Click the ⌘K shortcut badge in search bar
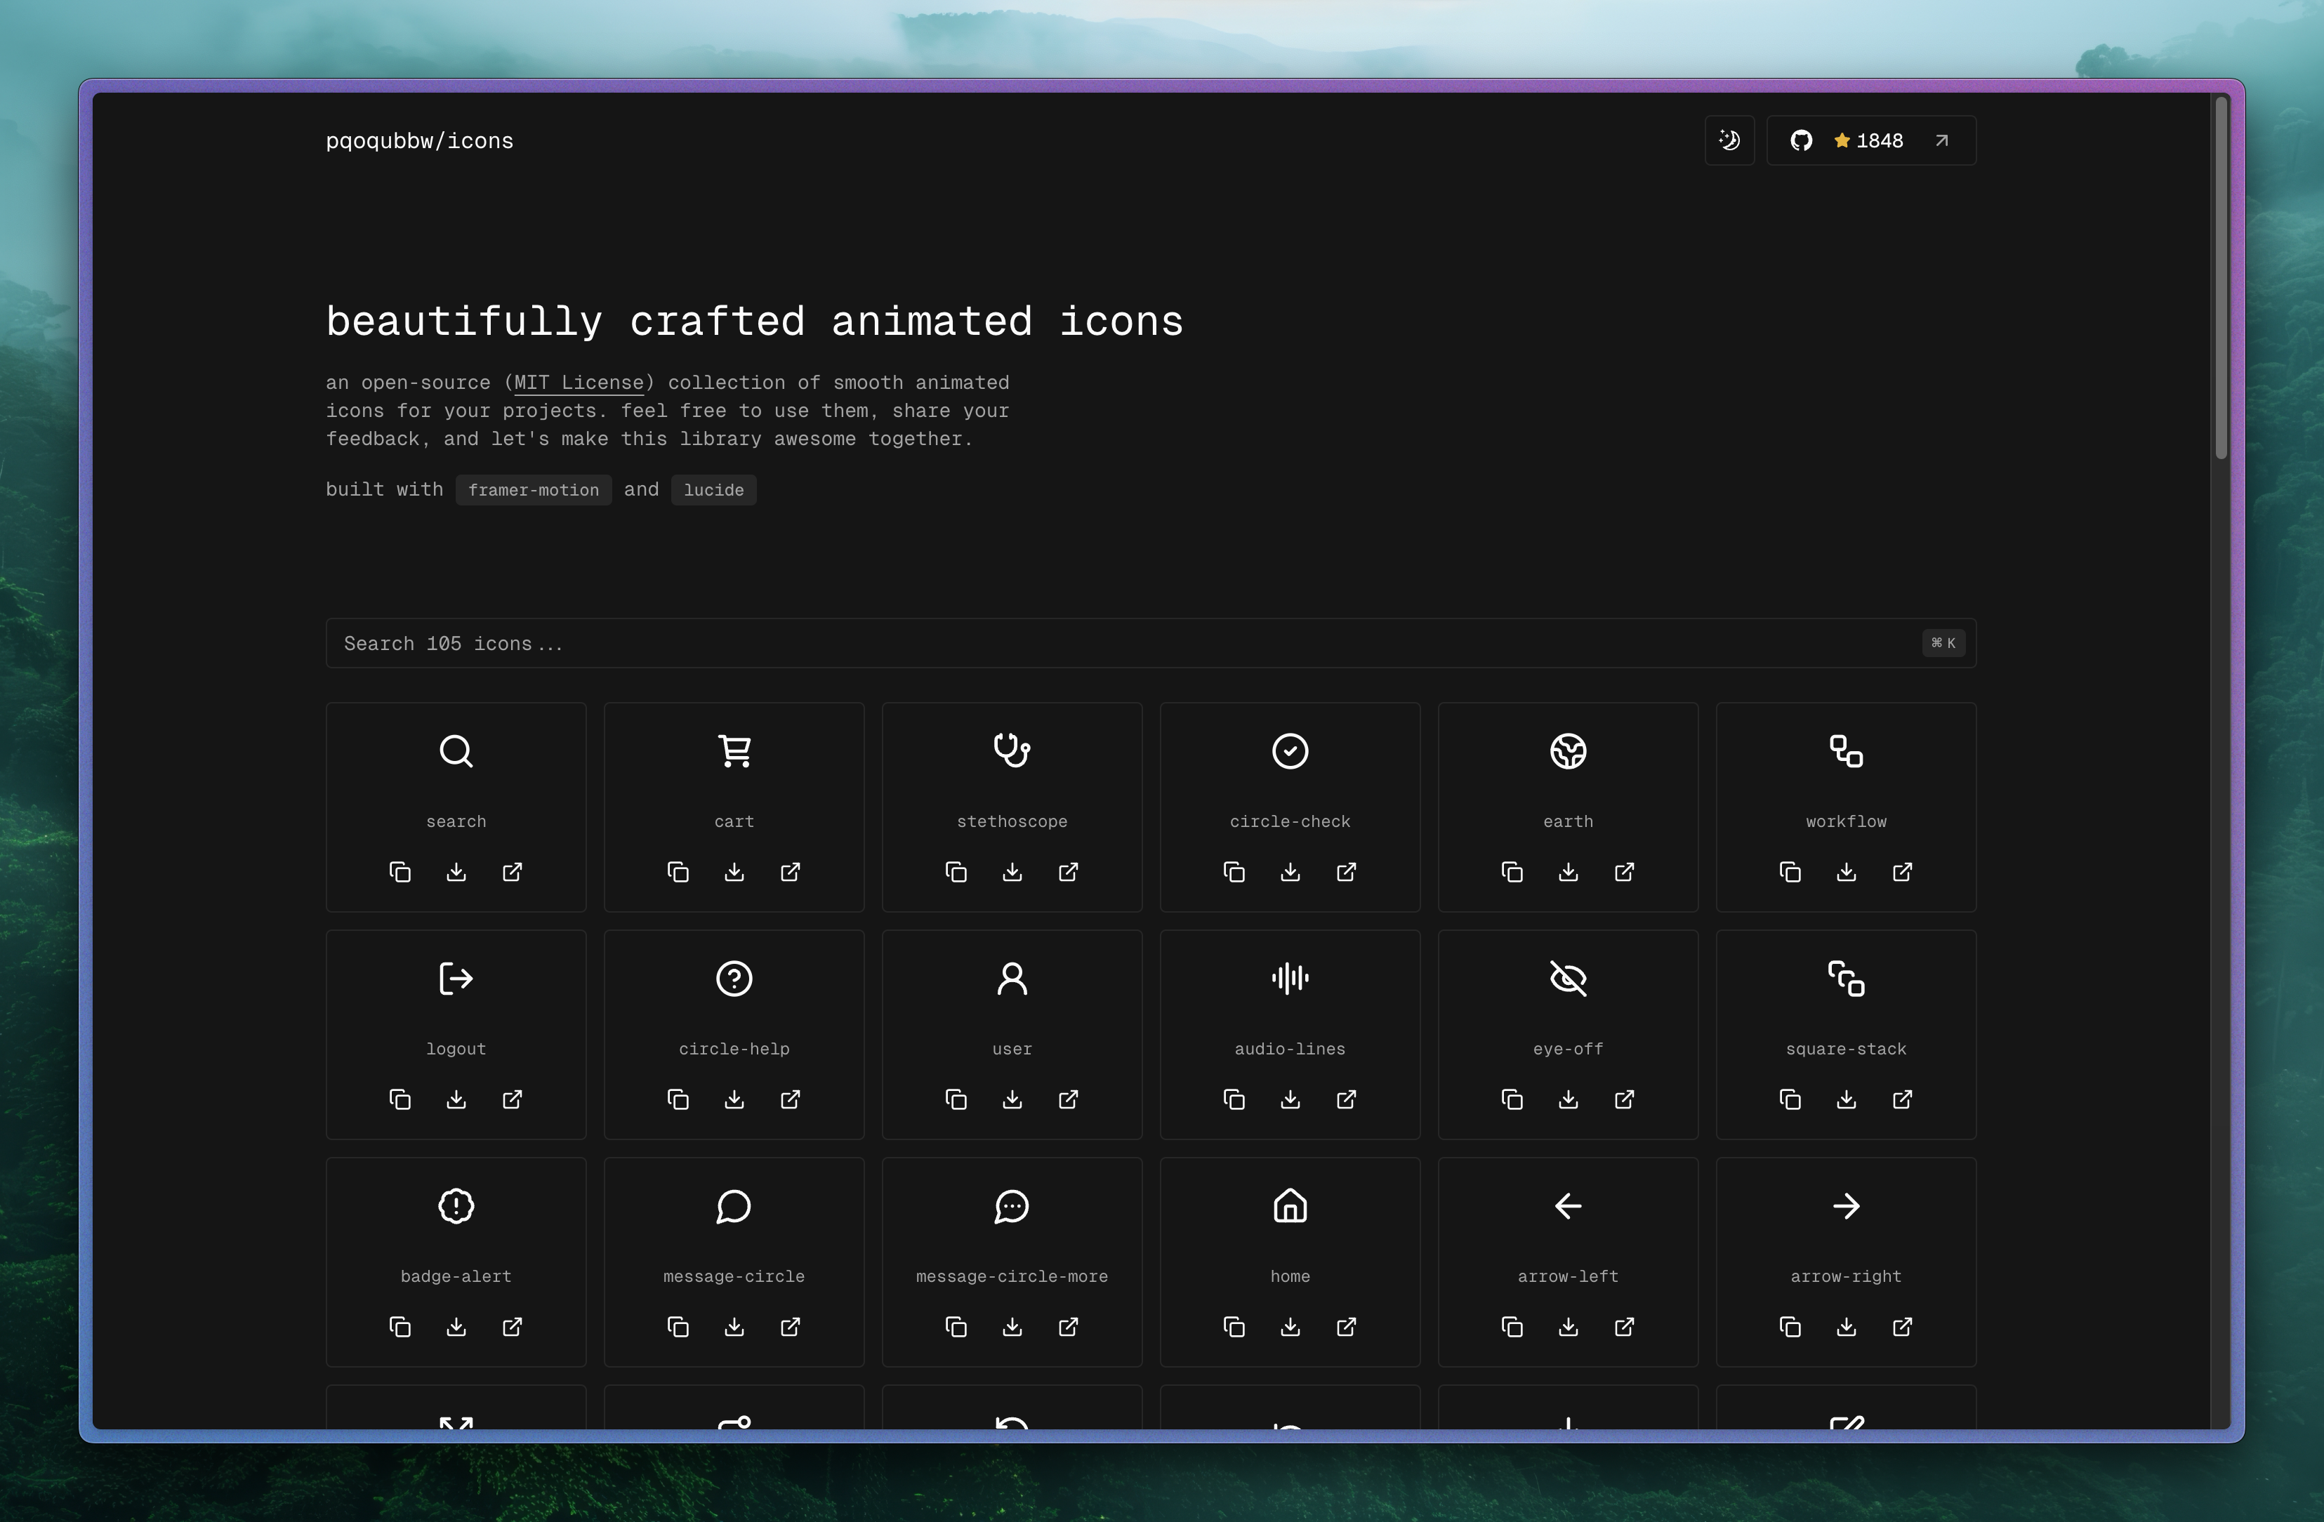Screen dimensions: 2324x1522 [x=1943, y=643]
